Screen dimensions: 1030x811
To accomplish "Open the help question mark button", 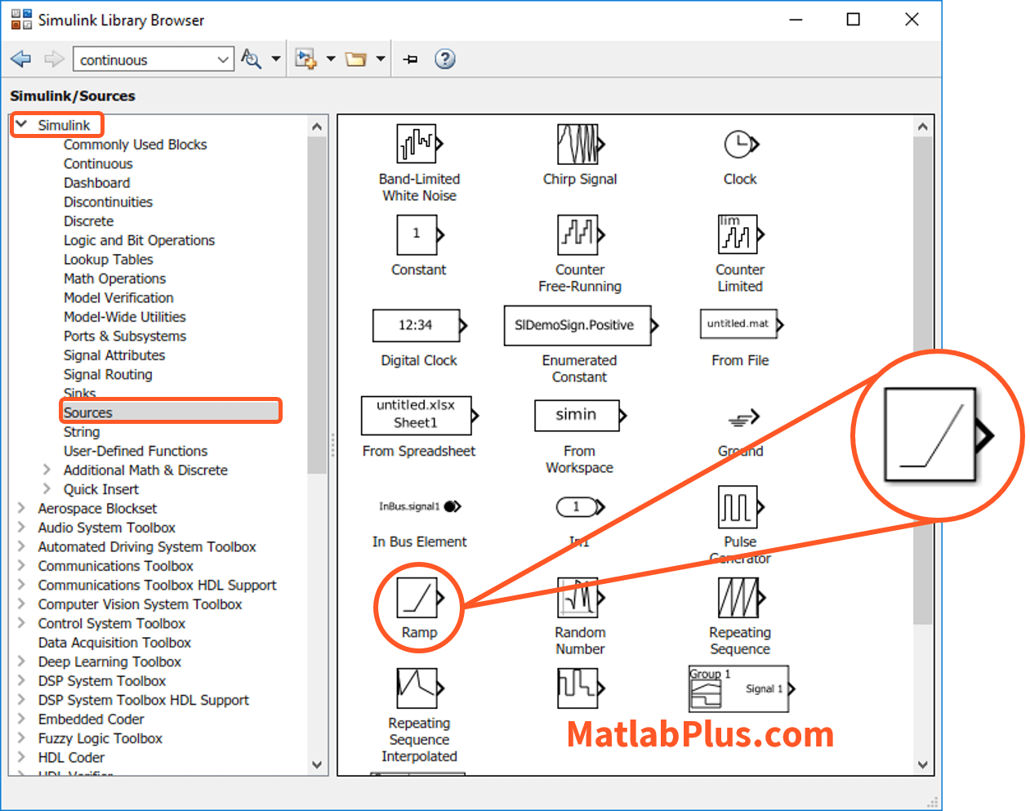I will coord(444,59).
